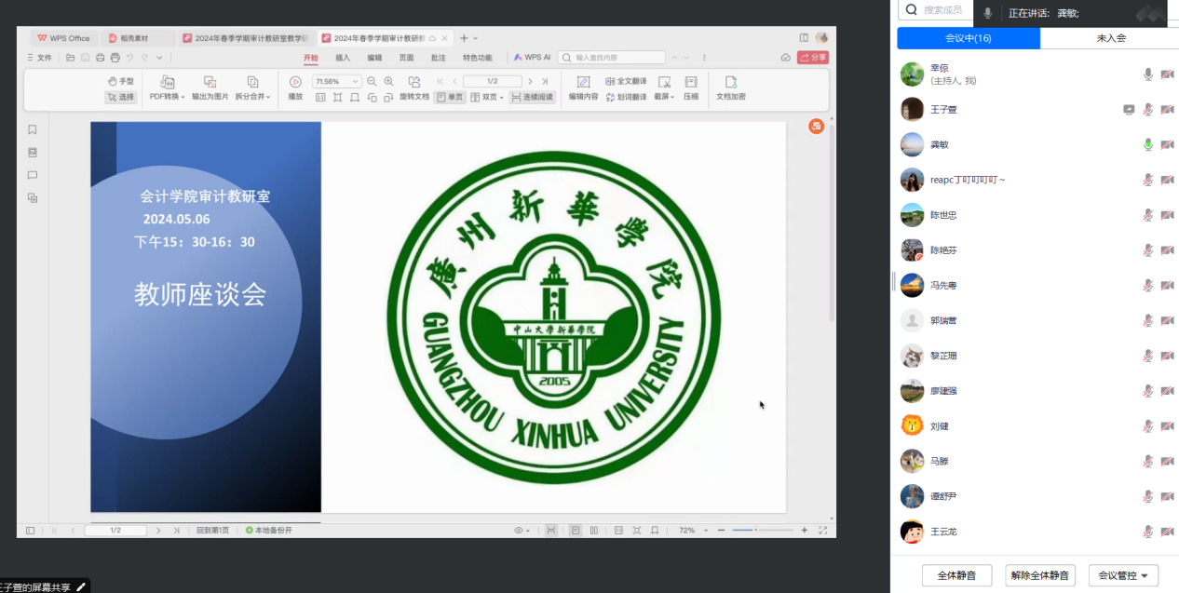Expand the PDF转换 dropdown
Image resolution: width=1179 pixels, height=593 pixels.
[x=168, y=97]
